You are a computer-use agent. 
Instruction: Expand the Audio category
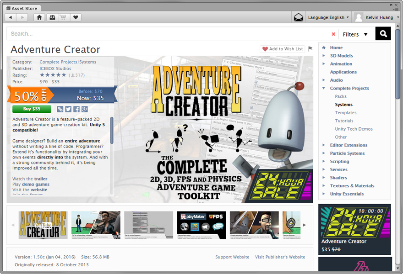click(x=324, y=80)
